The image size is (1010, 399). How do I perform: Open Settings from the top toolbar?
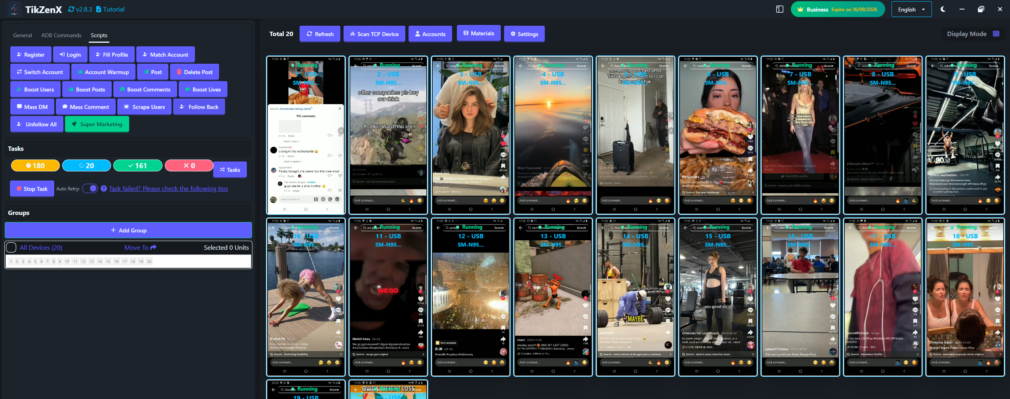pyautogui.click(x=524, y=34)
